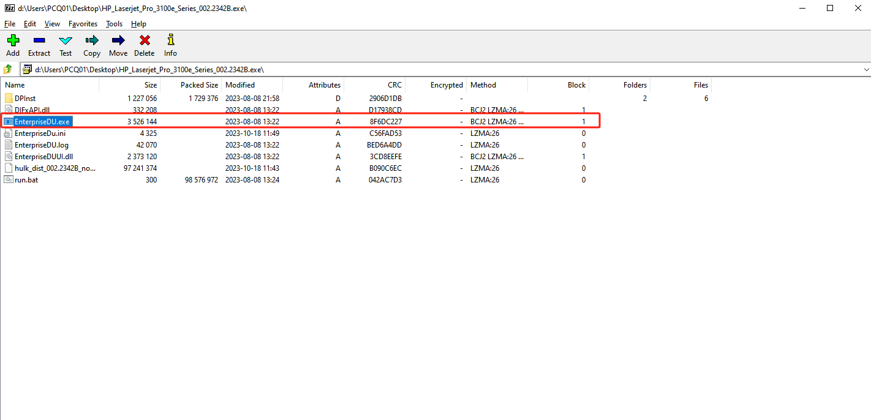Sort files by Name column header
The height and width of the screenshot is (420, 871).
pyautogui.click(x=15, y=85)
